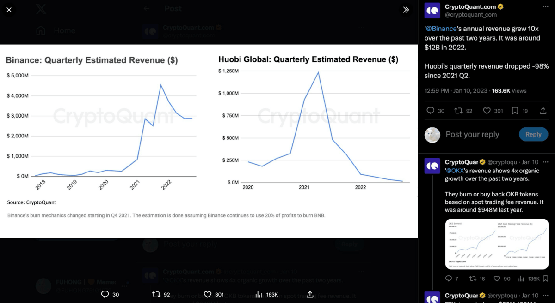Open avatar on the OKX revenue tweet
Viewport: 555px width, 303px height.
[x=432, y=166]
